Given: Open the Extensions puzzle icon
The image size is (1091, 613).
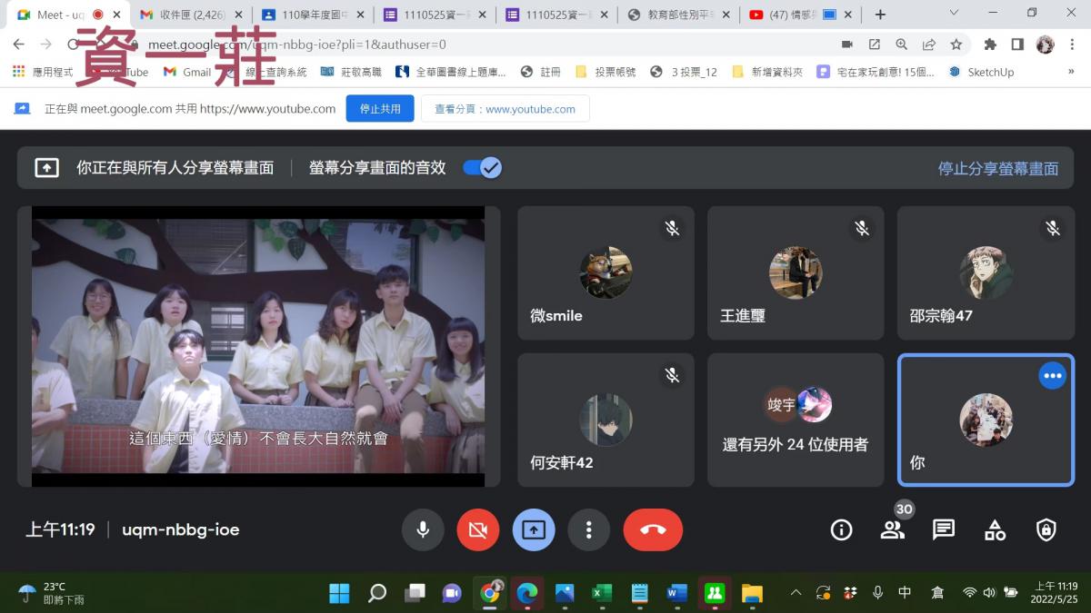Looking at the screenshot, I should pyautogui.click(x=990, y=44).
